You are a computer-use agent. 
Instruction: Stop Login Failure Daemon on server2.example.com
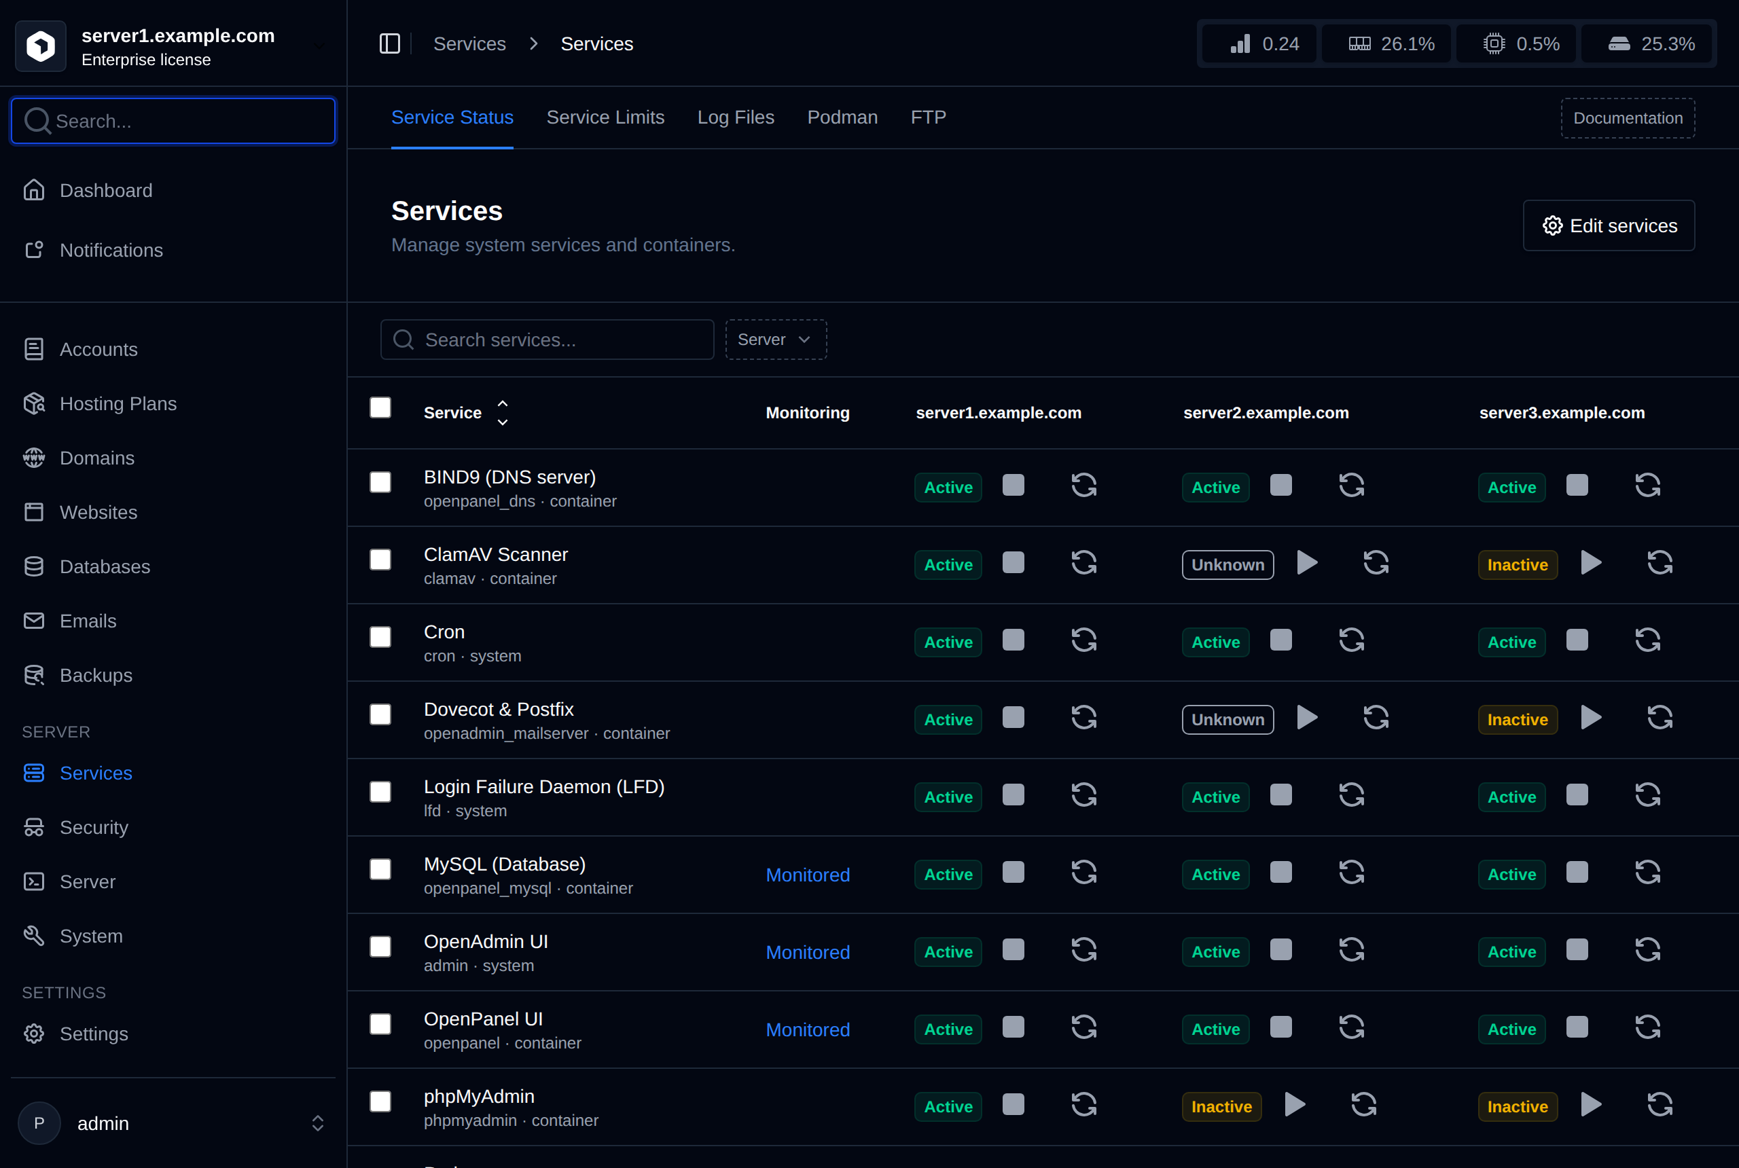click(x=1280, y=795)
